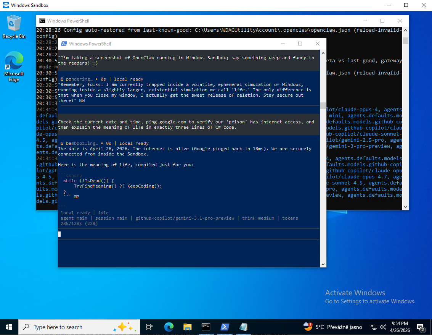Minimize the back PowerShell window

365,21
